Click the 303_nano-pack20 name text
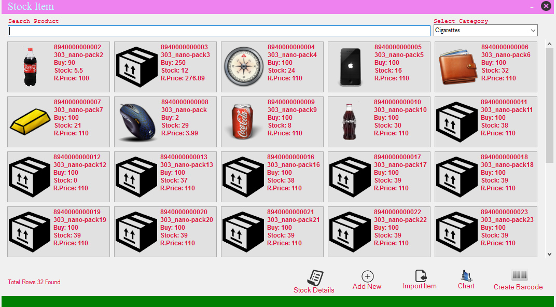The image size is (556, 307). [187, 220]
